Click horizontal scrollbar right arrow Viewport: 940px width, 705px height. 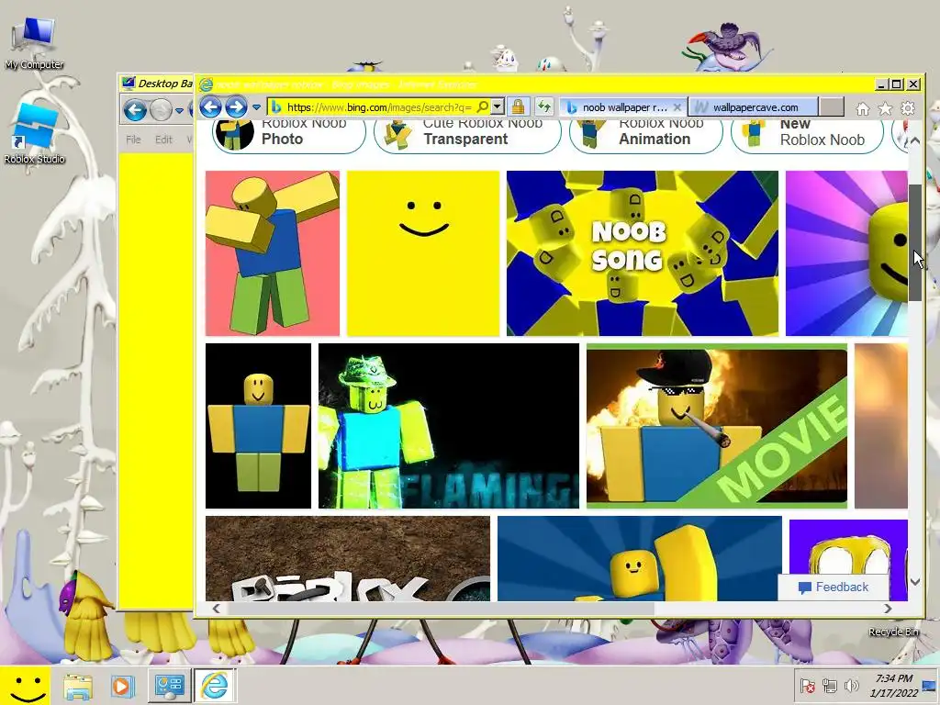pos(888,609)
